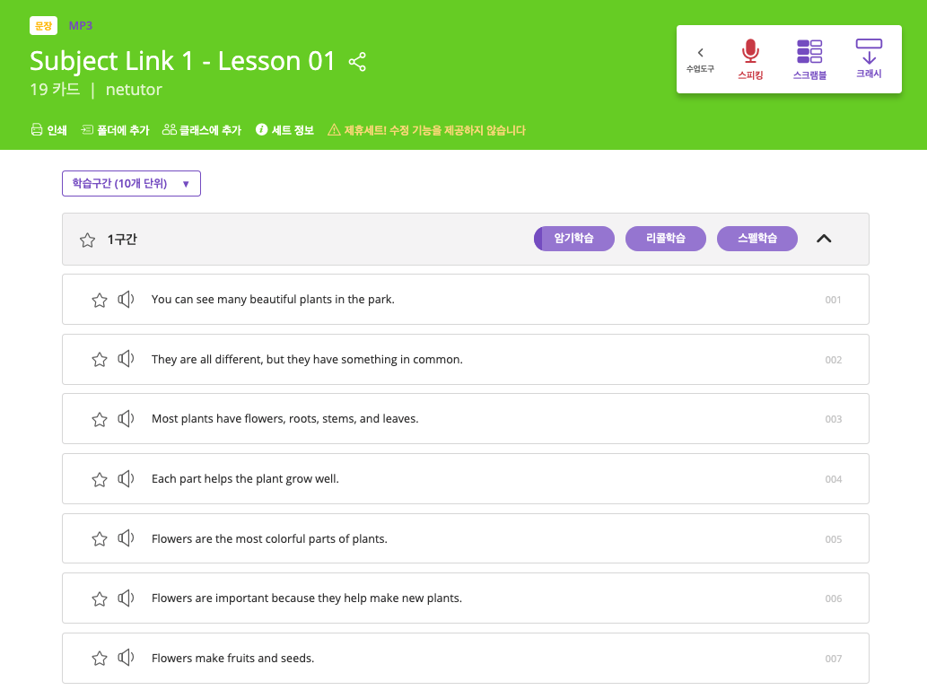Star the sentence 'Most plants have flowers'
The height and width of the screenshot is (690, 927).
(100, 419)
